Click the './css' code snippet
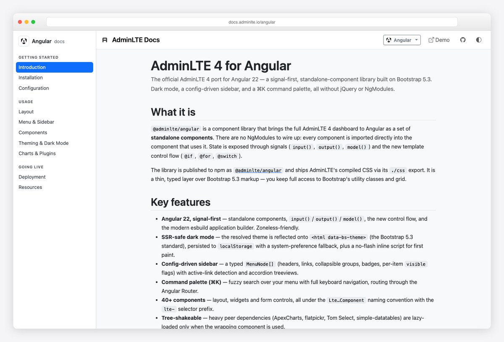The image size is (504, 342). click(x=398, y=170)
